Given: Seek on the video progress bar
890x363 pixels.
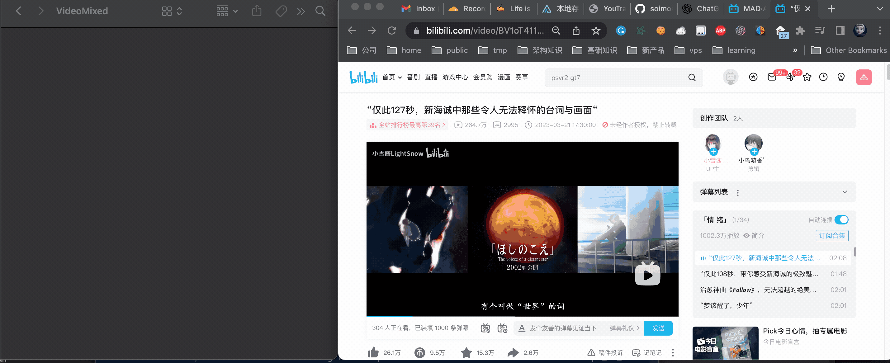Looking at the screenshot, I should tap(523, 316).
